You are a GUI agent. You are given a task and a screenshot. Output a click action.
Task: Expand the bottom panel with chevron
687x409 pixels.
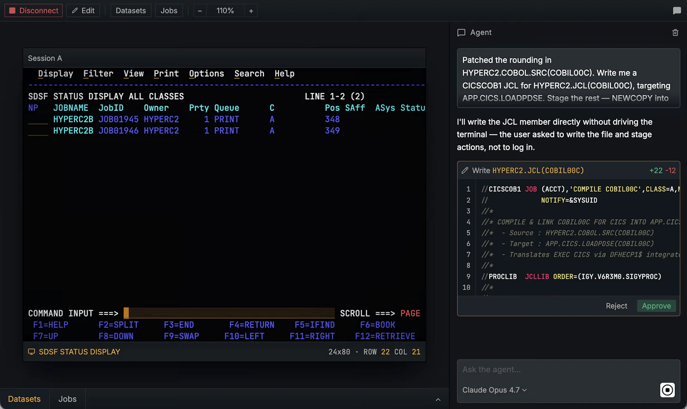pyautogui.click(x=438, y=399)
